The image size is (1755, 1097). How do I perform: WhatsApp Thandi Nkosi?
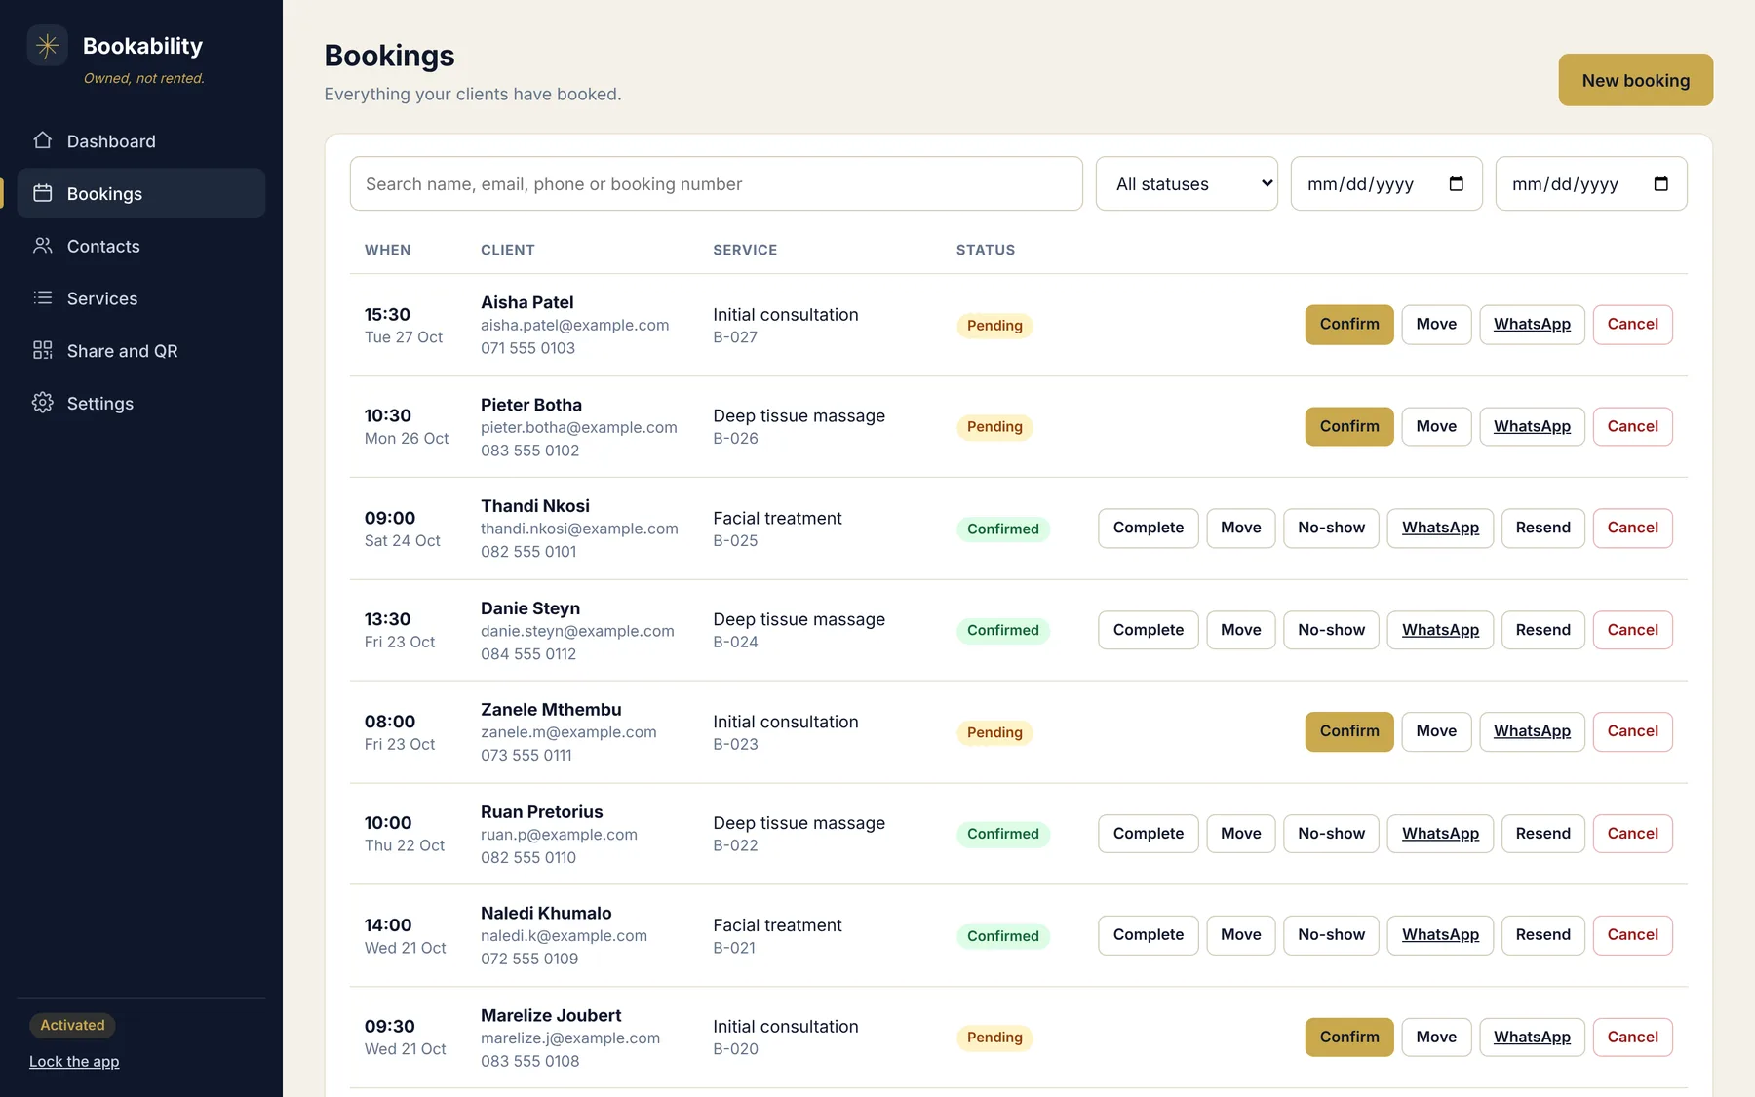pyautogui.click(x=1440, y=529)
